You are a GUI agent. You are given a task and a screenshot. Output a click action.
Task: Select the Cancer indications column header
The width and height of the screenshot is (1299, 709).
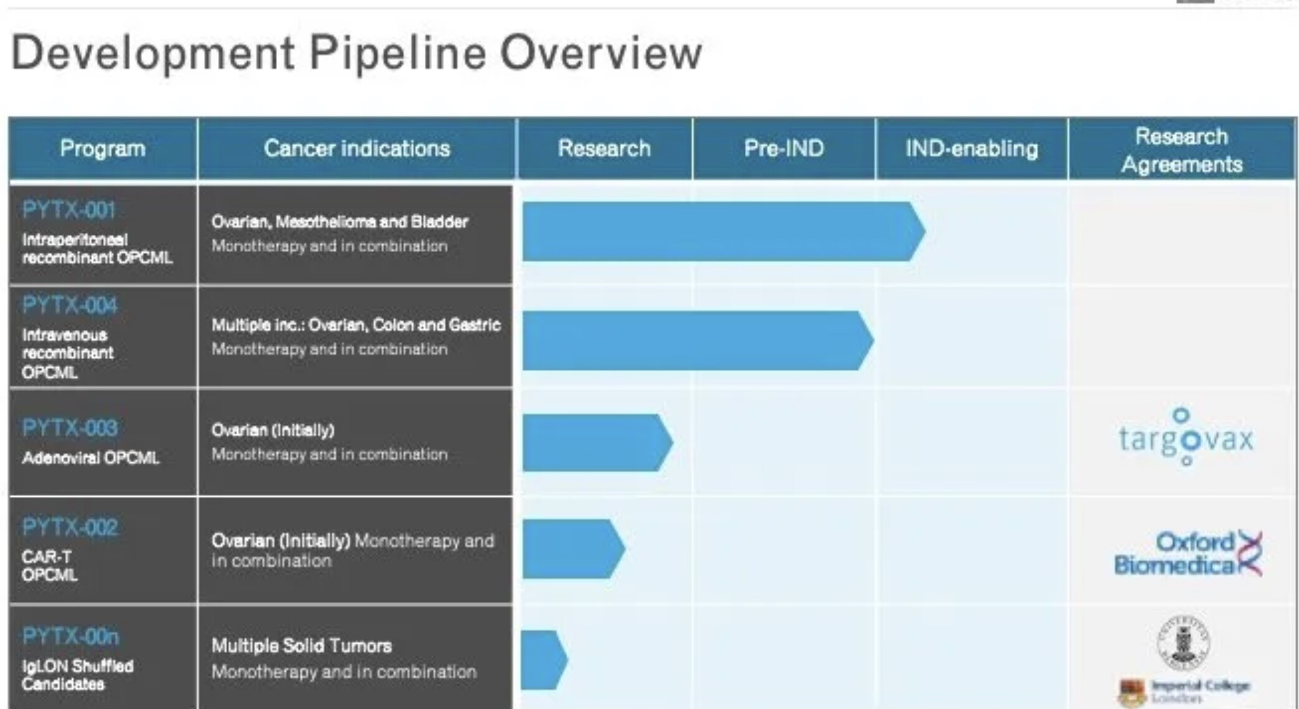click(356, 149)
